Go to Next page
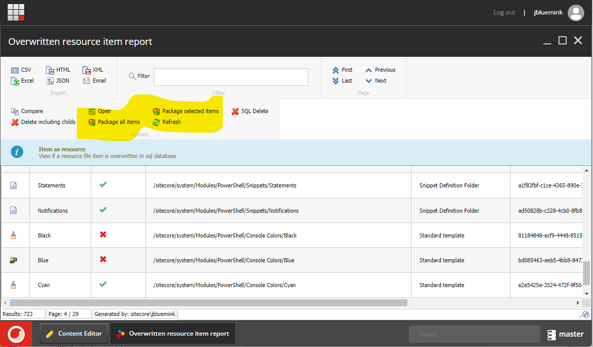593x347 pixels. coord(375,81)
